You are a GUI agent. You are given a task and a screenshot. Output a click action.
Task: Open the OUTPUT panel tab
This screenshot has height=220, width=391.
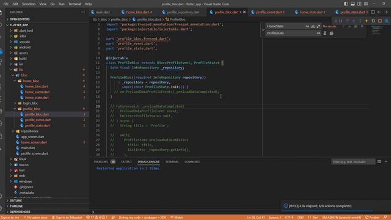[126, 161]
